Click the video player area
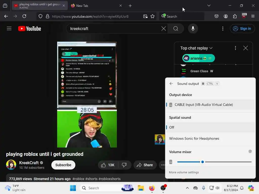This screenshot has width=259, height=194. pos(87,94)
